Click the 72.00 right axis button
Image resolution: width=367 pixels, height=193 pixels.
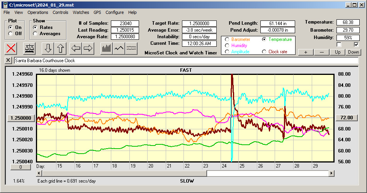click(x=347, y=118)
